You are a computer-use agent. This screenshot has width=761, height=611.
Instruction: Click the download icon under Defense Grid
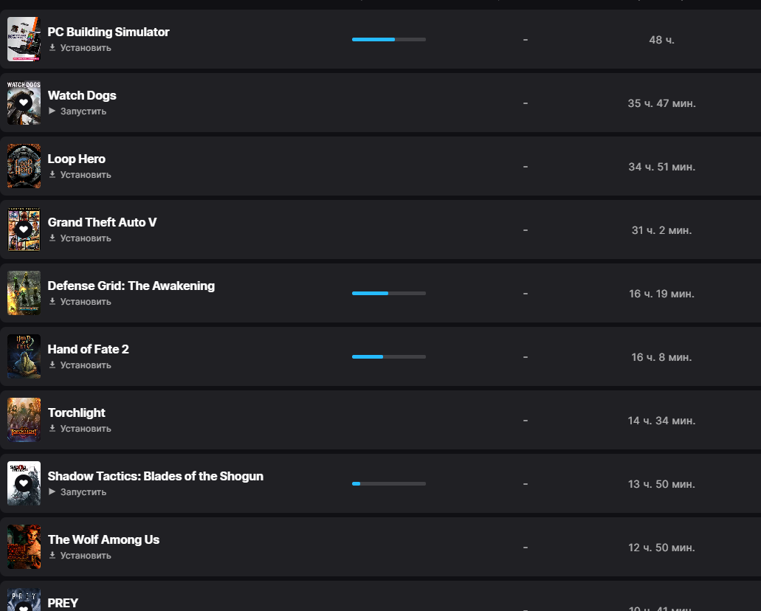pyautogui.click(x=52, y=302)
